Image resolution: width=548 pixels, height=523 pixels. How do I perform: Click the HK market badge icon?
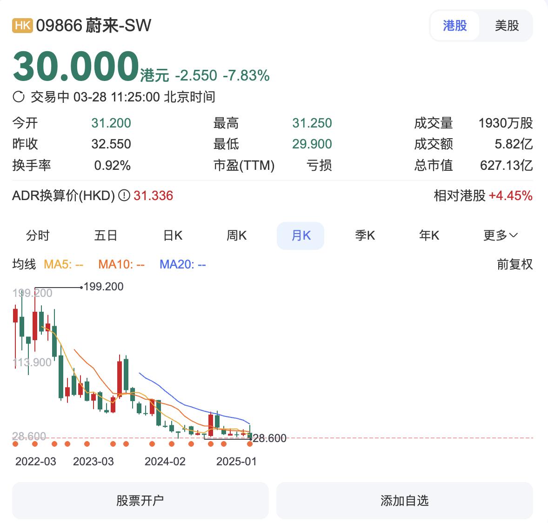click(x=22, y=26)
